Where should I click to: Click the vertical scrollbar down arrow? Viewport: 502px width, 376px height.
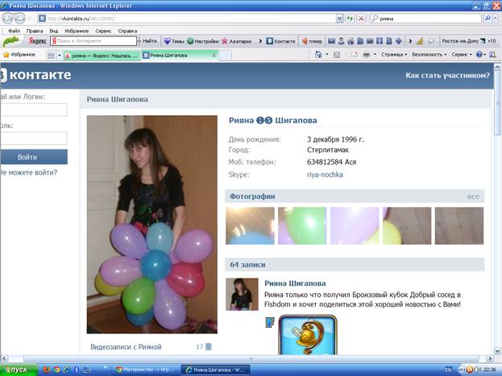(497, 351)
